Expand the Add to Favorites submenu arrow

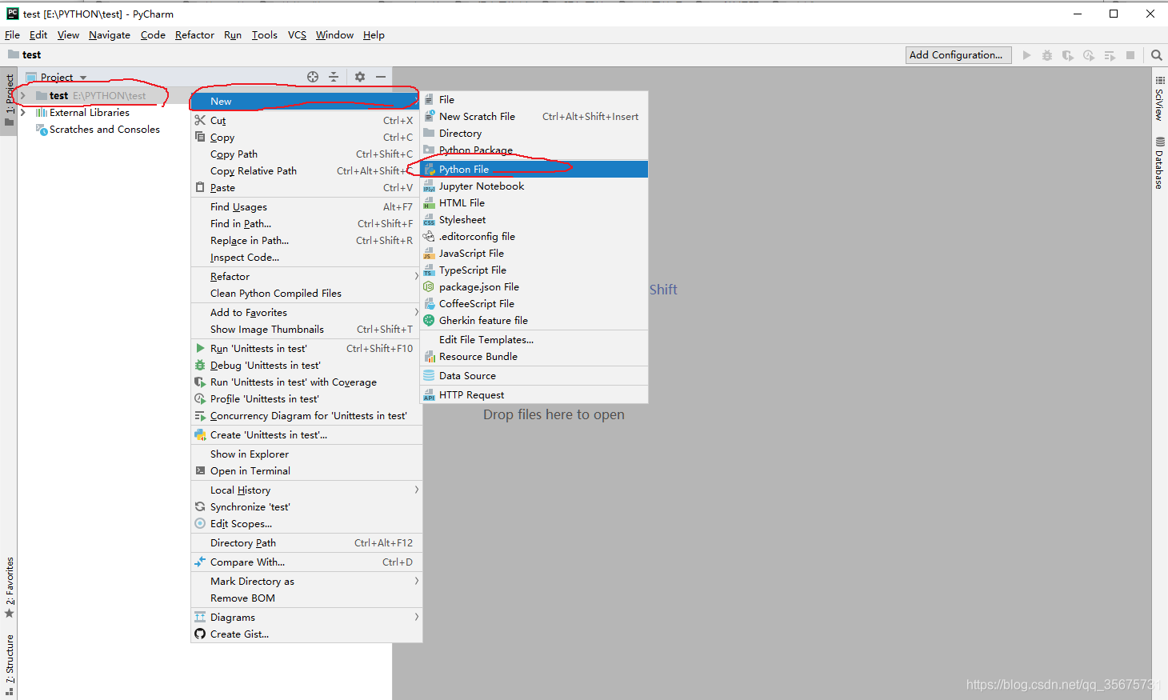coord(417,312)
